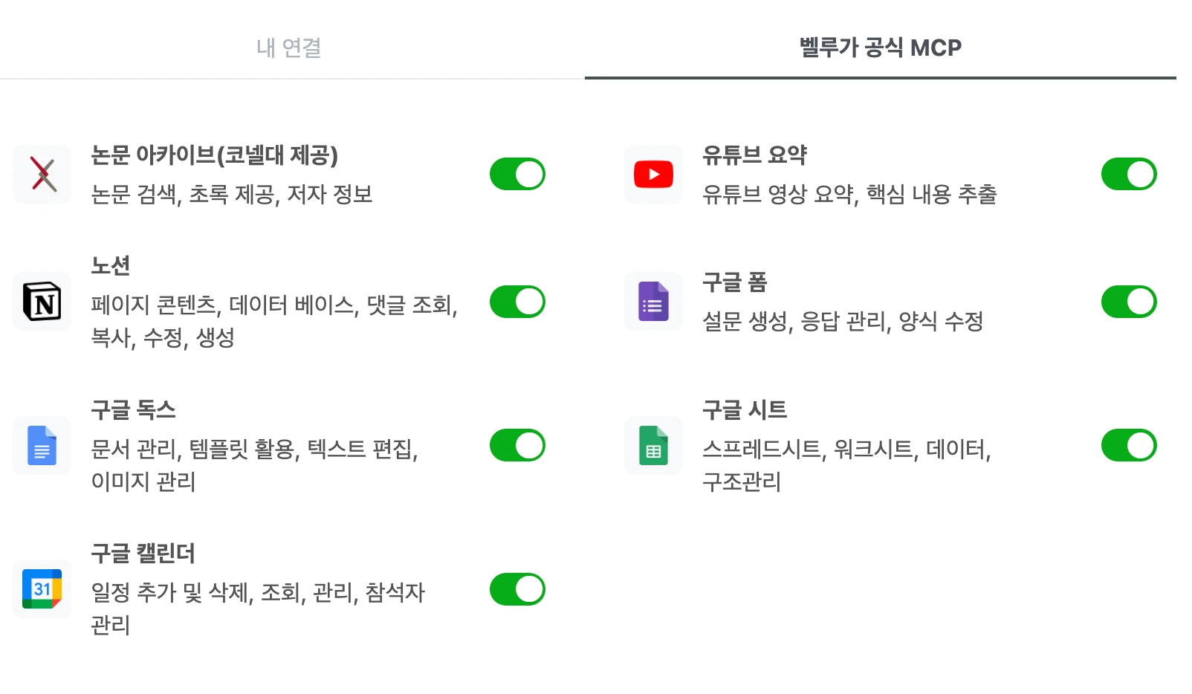
Task: Turn off the 유튜브 요약 toggle
Action: [1128, 175]
